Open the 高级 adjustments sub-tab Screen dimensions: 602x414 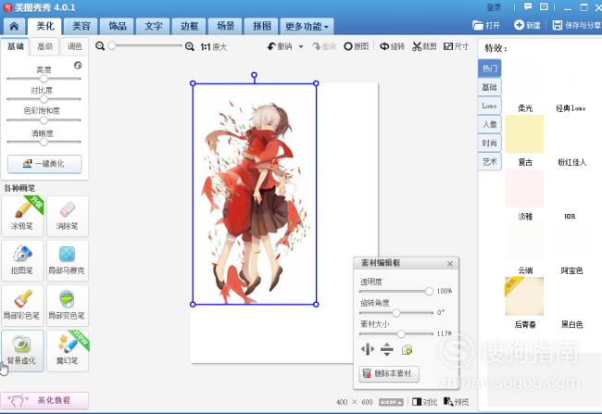[45, 46]
